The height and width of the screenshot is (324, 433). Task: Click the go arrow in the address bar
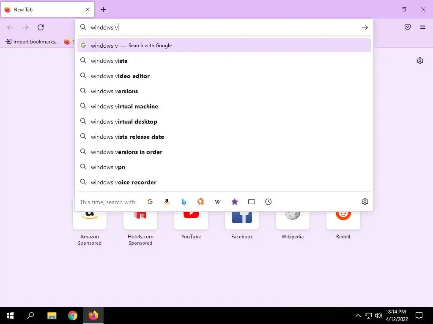coord(365,27)
